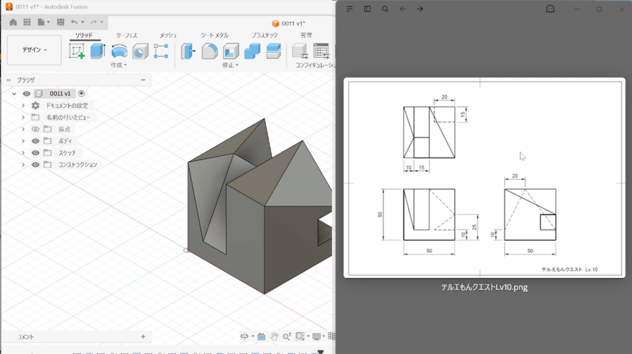Expand 名前の付いたビュー node
The height and width of the screenshot is (354, 632).
pos(23,117)
